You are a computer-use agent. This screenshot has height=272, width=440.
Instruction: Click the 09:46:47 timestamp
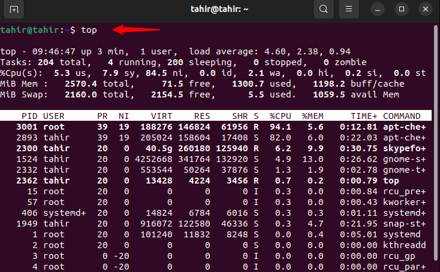click(53, 51)
